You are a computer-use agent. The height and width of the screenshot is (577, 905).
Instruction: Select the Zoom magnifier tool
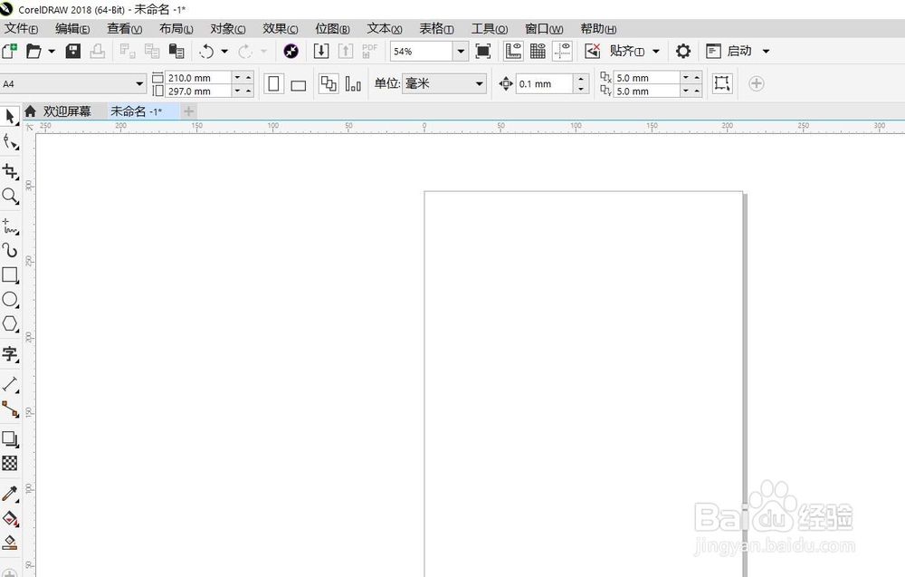click(x=10, y=197)
